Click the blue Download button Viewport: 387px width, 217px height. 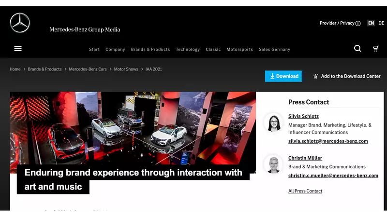pos(283,76)
